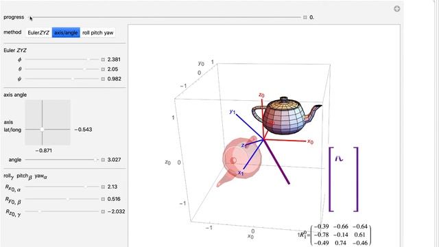The image size is (439, 247).
Task: Click the psi value 0.982
Action: point(115,79)
